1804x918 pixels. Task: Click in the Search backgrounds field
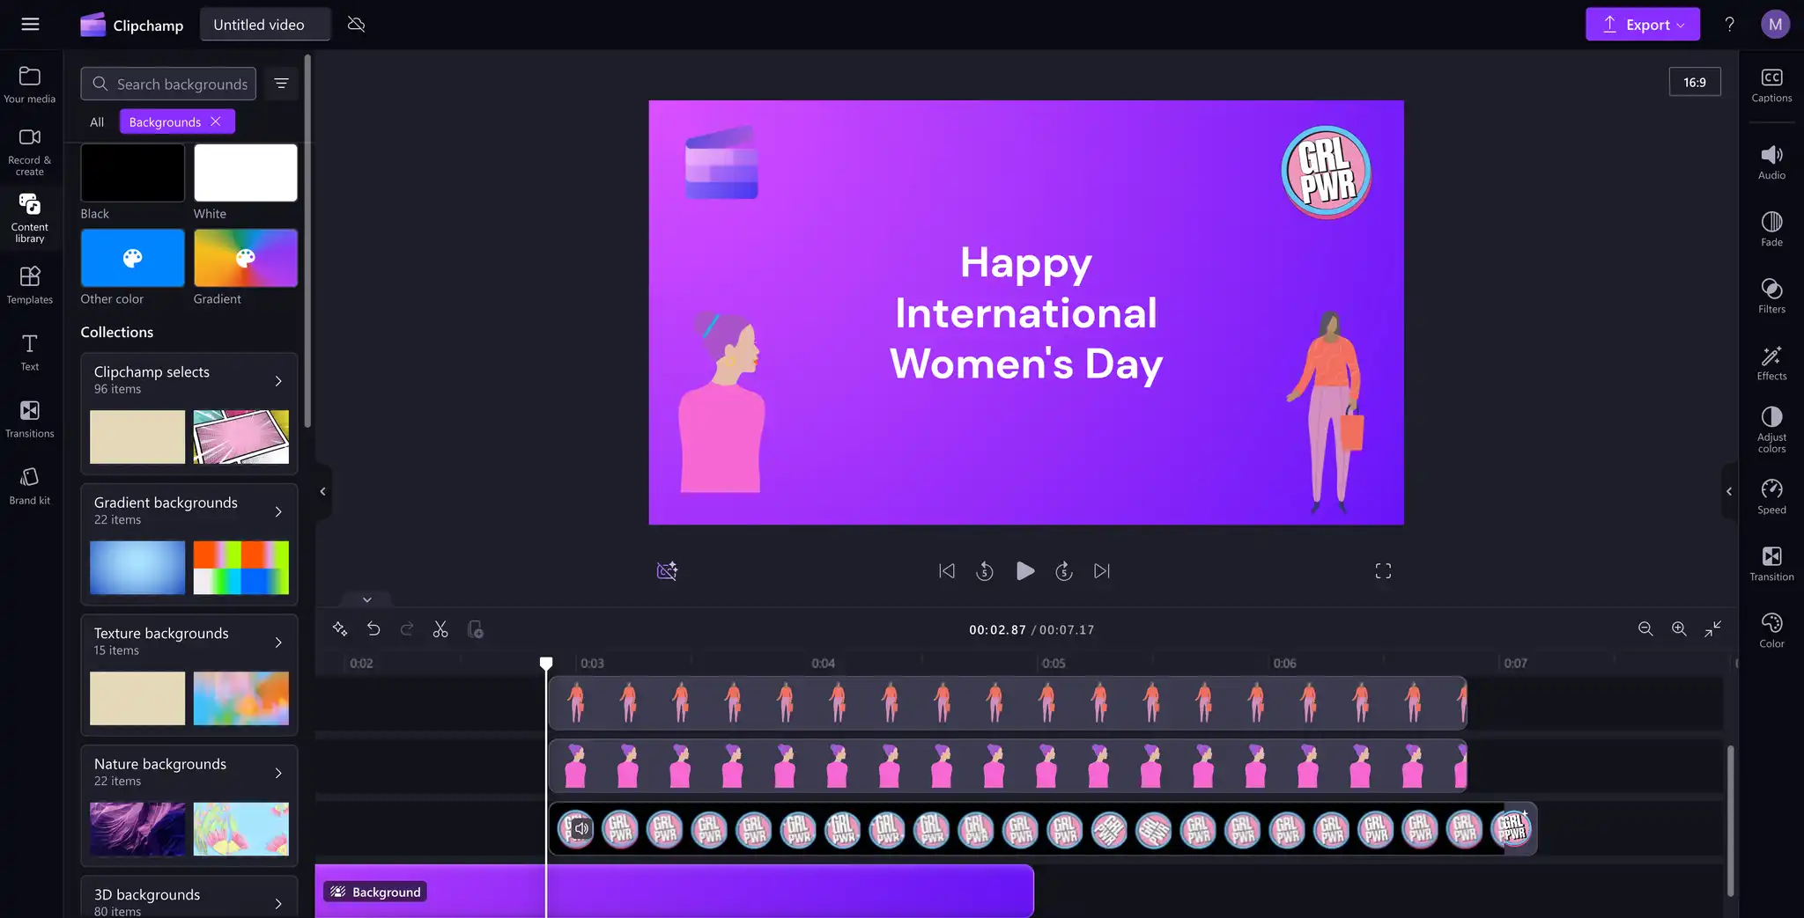point(169,84)
